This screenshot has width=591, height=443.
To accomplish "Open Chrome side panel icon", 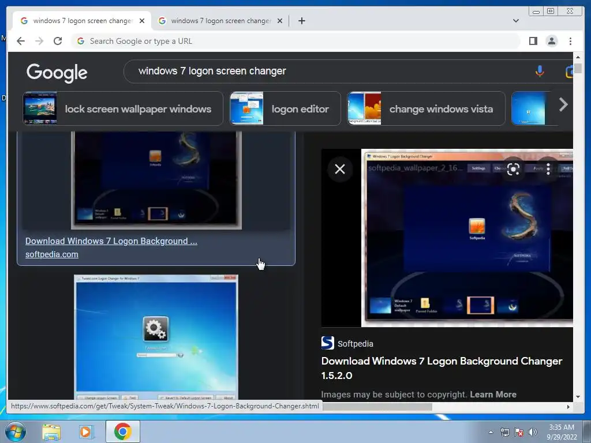I will [533, 41].
